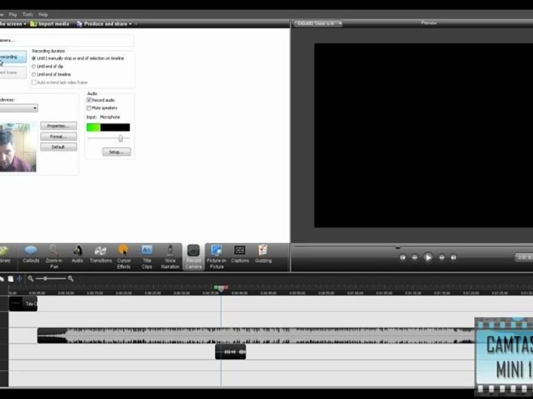Screen dimensions: 533x399
Task: Open the Audio editing tab
Action: [78, 254]
